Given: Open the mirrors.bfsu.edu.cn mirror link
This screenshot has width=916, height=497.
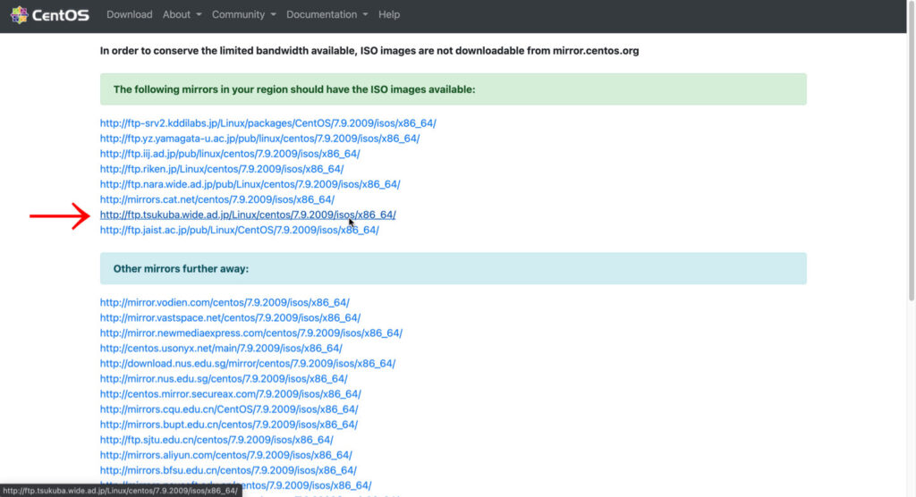Looking at the screenshot, I should coord(228,469).
